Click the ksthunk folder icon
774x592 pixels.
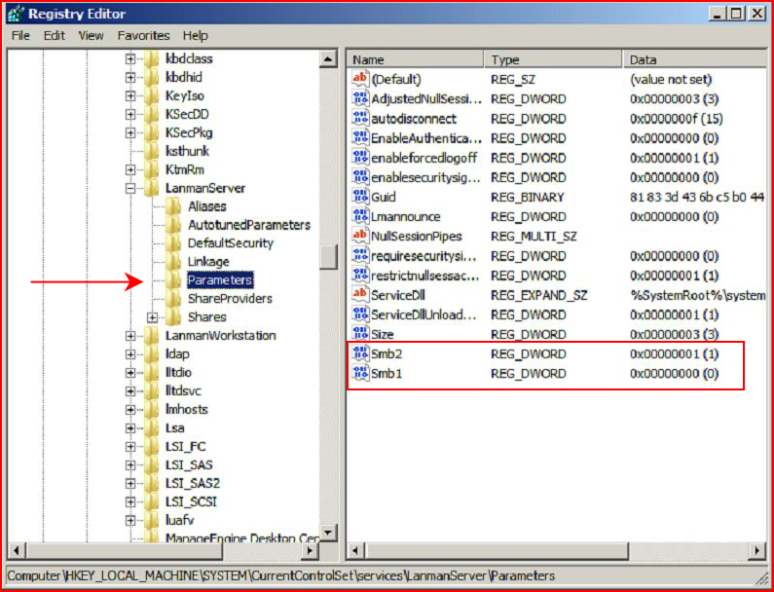[151, 151]
